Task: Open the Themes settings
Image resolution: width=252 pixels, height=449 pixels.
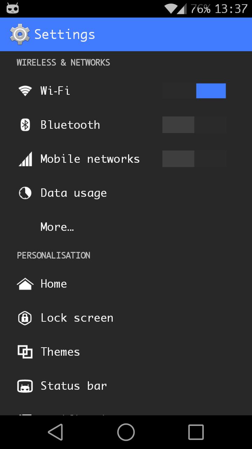Action: (x=60, y=351)
